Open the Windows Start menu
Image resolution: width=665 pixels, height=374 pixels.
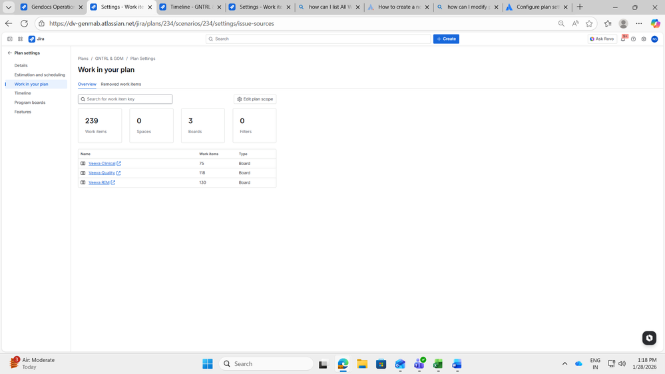[208, 364]
